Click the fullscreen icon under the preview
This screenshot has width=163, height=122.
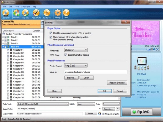coord(157,49)
